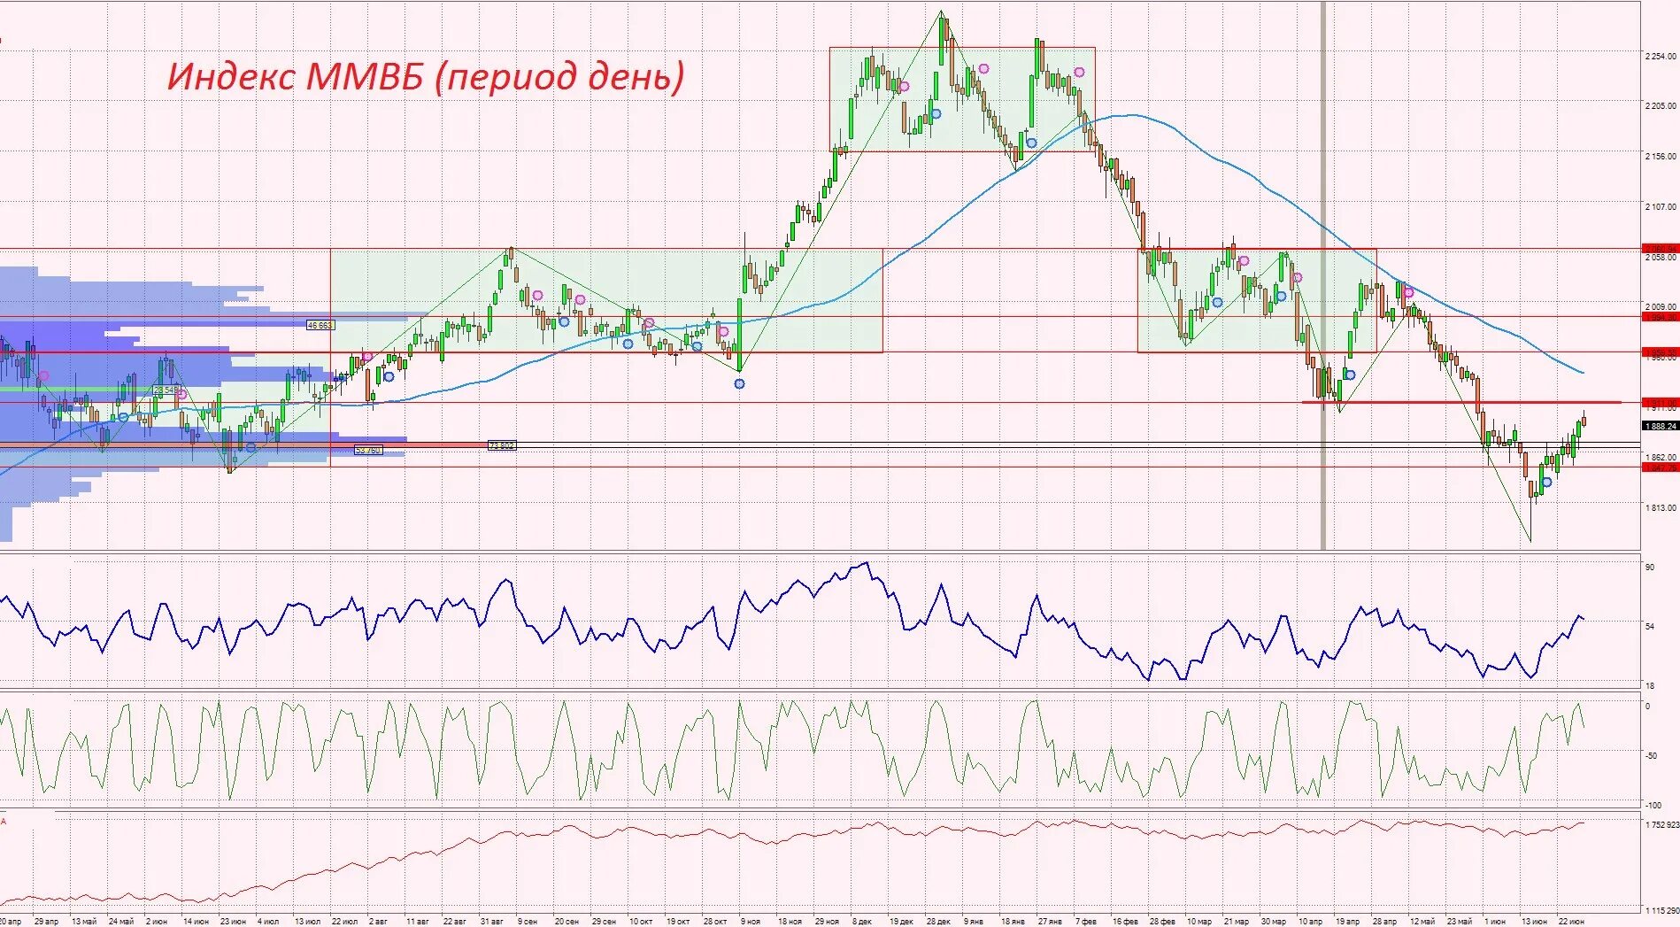Click the black current price tag 1 888.24
The height and width of the screenshot is (927, 1680).
pyautogui.click(x=1661, y=426)
